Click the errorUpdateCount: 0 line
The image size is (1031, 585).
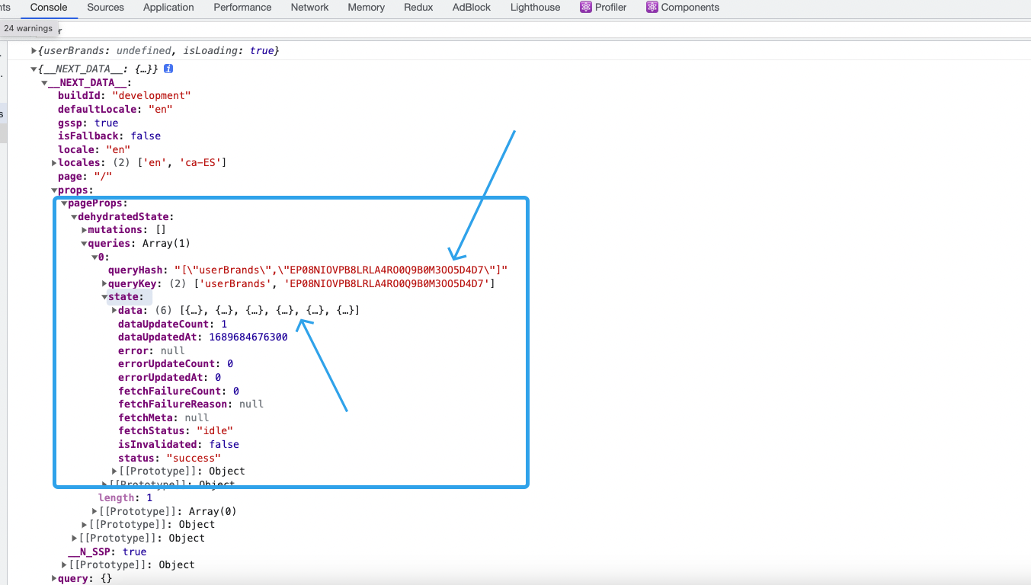[175, 364]
